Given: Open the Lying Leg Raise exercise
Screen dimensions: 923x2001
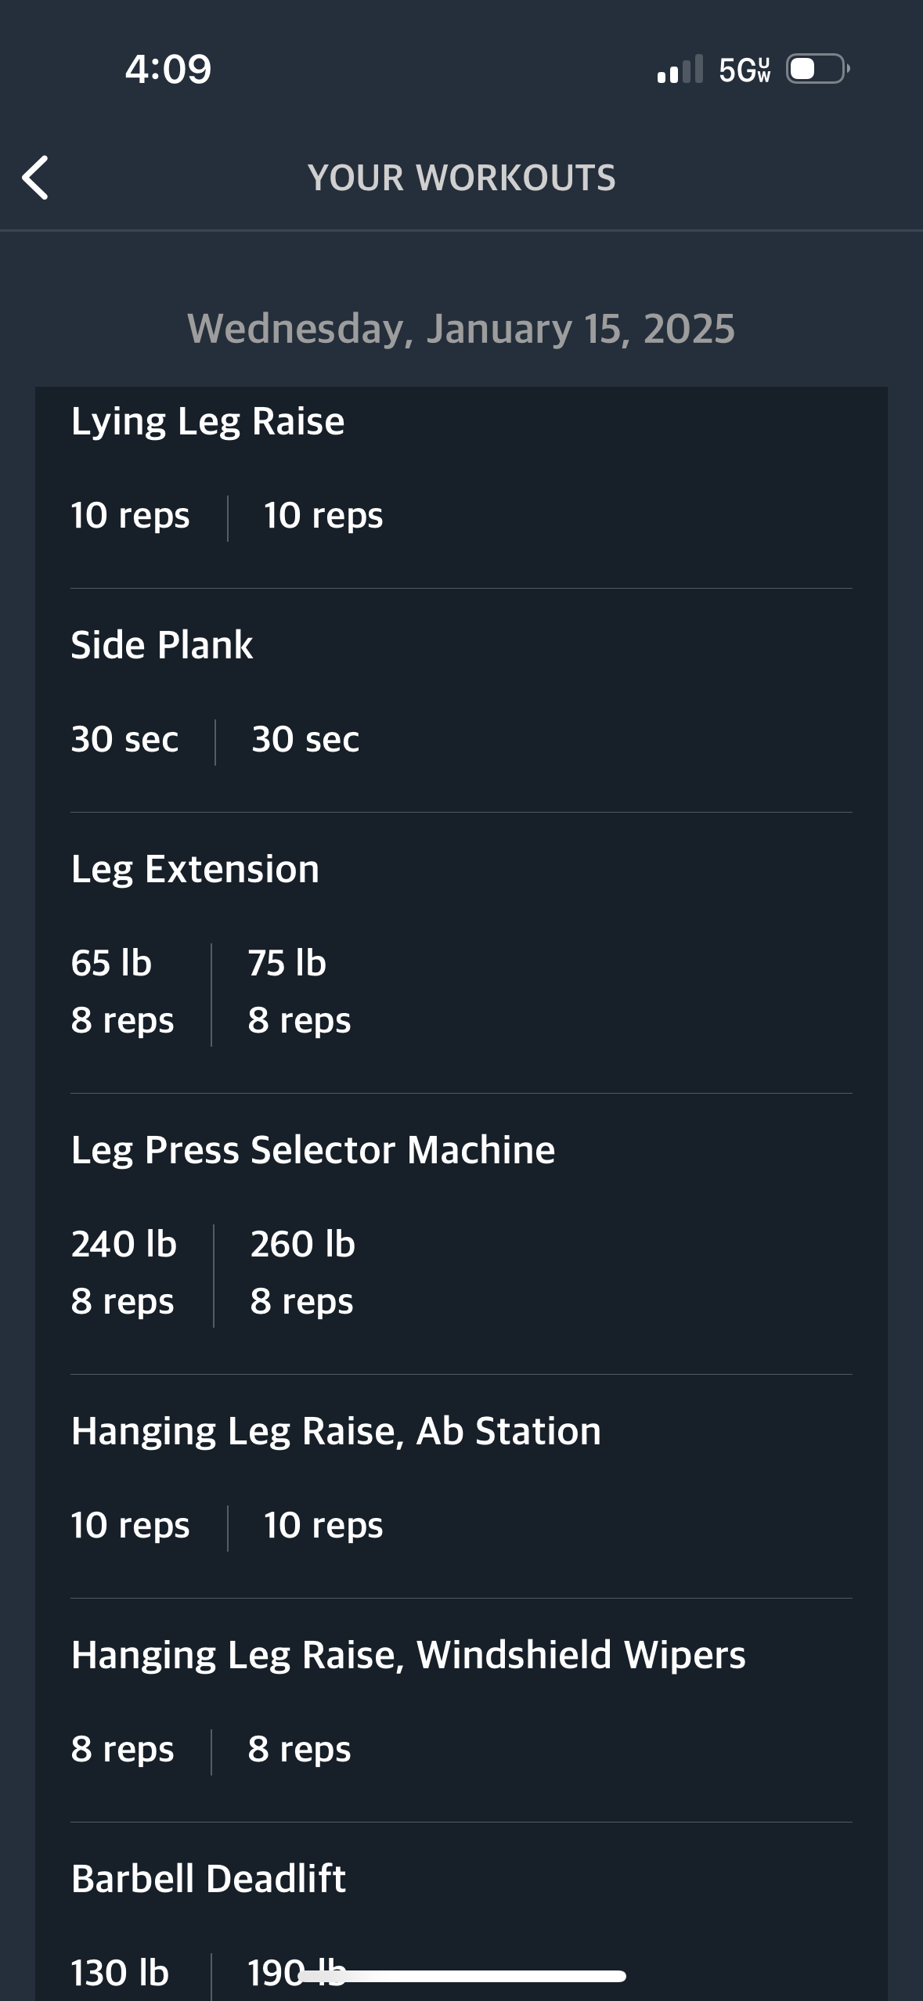Looking at the screenshot, I should click(207, 422).
